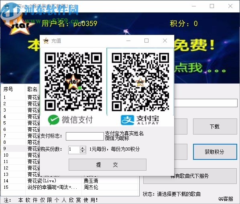Select song list row number 8 菊花台
Image resolution: width=240 pixels, height=204 pixels.
(20, 142)
